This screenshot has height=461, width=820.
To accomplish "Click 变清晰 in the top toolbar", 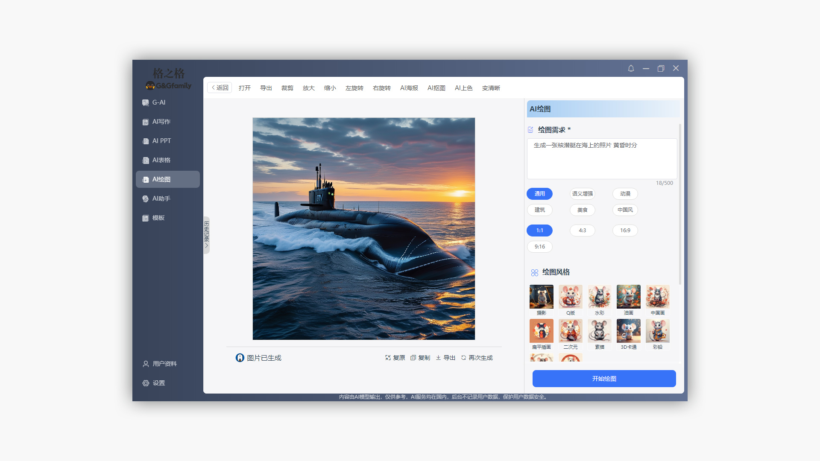I will coord(491,88).
